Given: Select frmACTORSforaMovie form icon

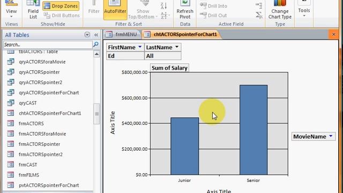Looking at the screenshot, I should pos(11,133).
